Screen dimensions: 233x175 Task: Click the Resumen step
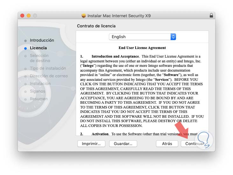click(x=39, y=99)
